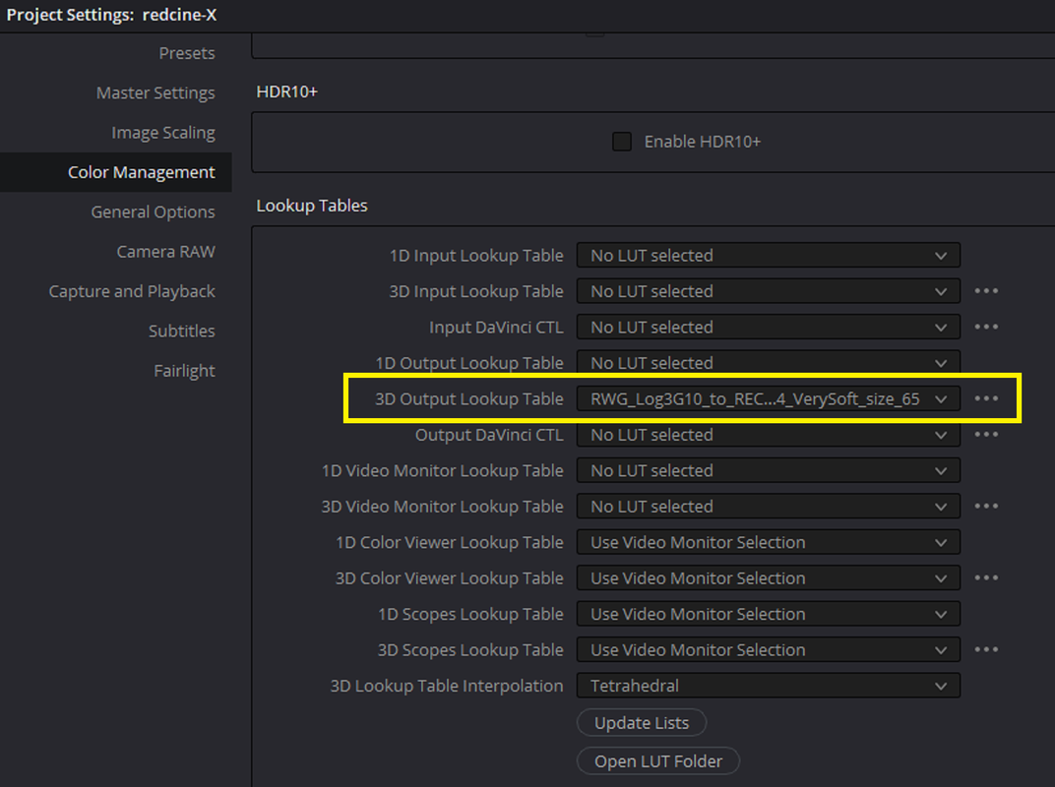Expand 3D Color Viewer Lookup Table dropdown
The height and width of the screenshot is (787, 1055).
[769, 577]
